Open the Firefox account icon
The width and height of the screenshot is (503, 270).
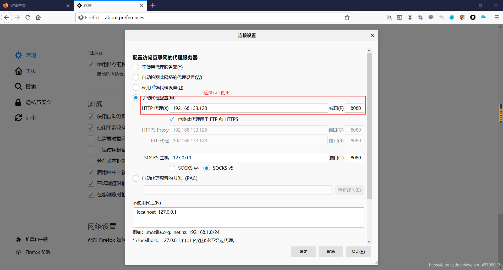click(410, 17)
